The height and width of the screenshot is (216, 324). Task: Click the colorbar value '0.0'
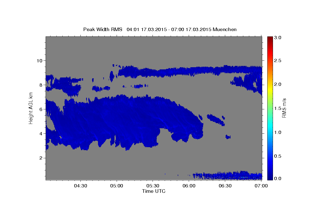pyautogui.click(x=278, y=178)
